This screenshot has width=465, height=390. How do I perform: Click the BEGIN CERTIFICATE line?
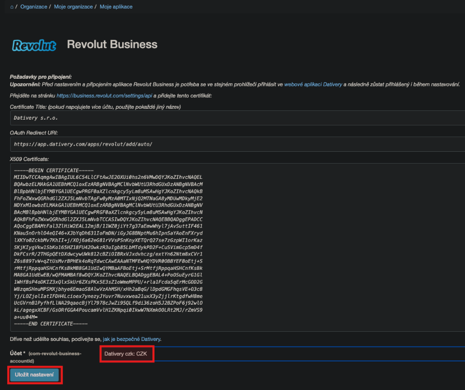tap(54, 170)
